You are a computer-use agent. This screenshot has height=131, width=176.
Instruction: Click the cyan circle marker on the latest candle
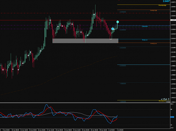[x=117, y=22]
